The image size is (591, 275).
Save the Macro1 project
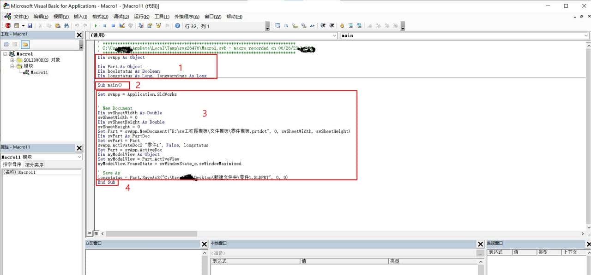(30, 25)
